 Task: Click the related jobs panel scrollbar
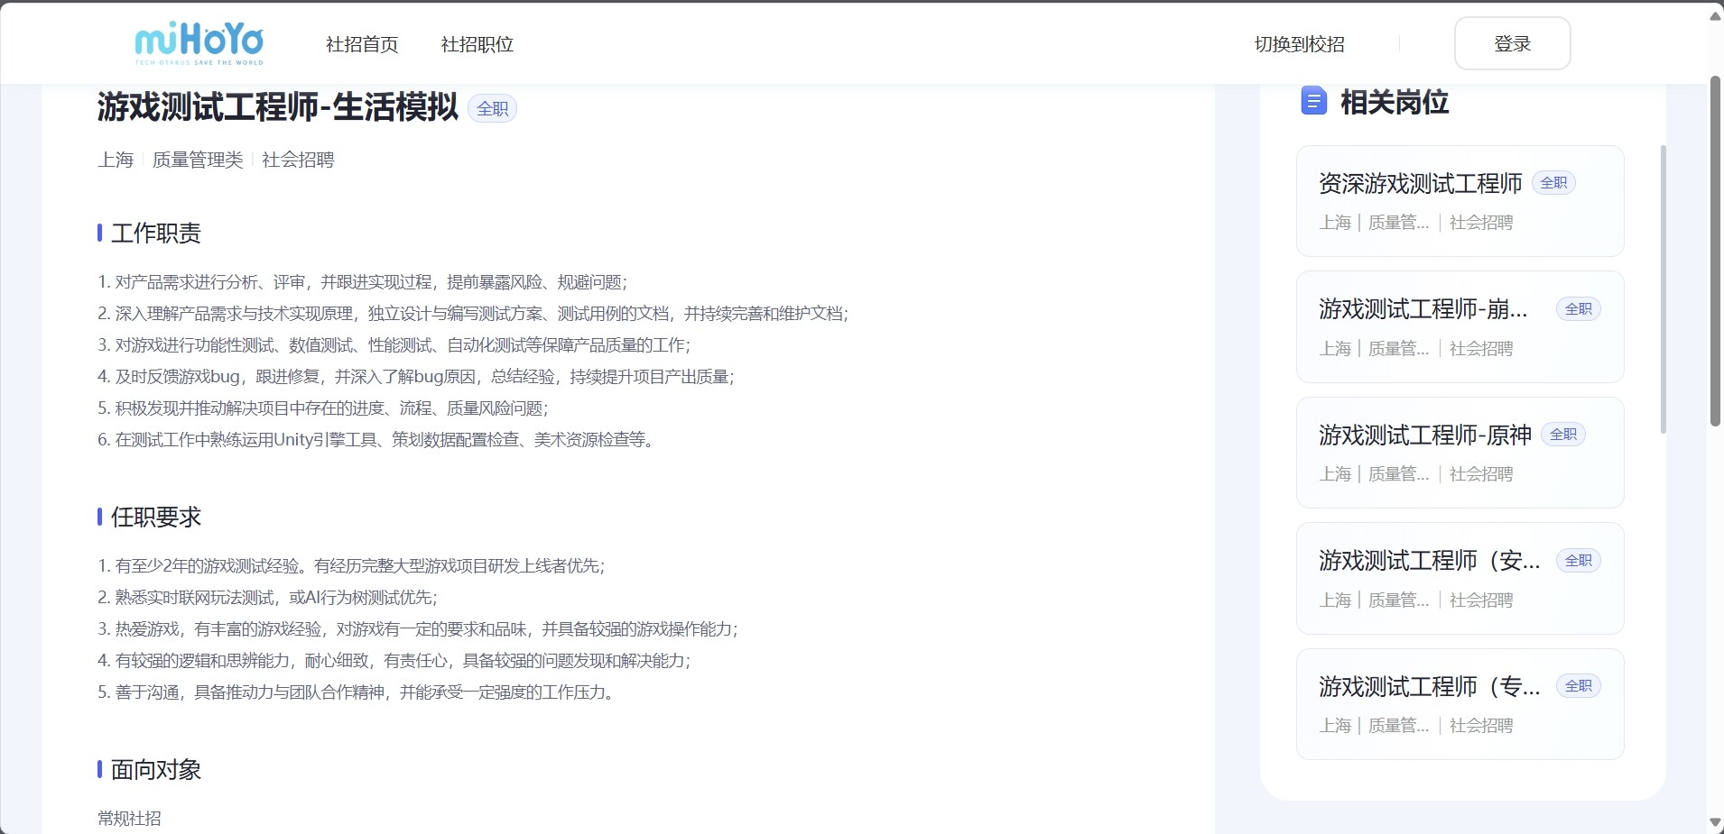click(1664, 289)
